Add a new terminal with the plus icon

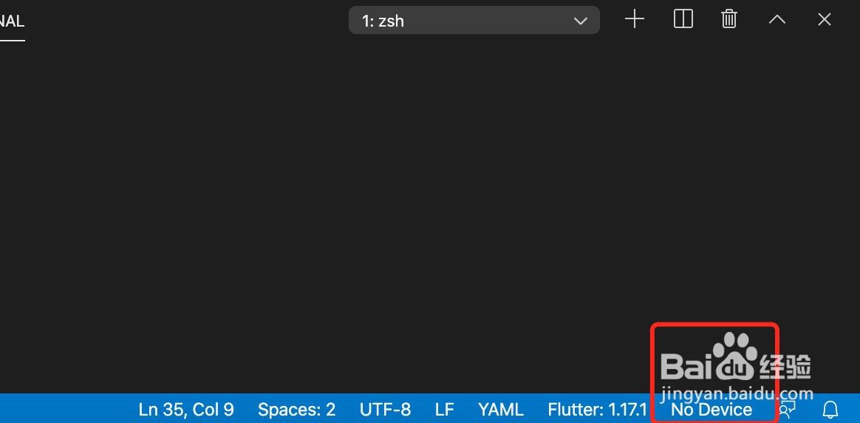tap(635, 20)
